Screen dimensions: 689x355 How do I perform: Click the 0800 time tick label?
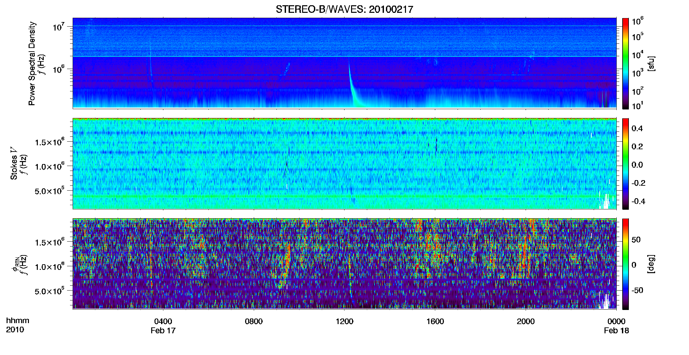pos(254,321)
